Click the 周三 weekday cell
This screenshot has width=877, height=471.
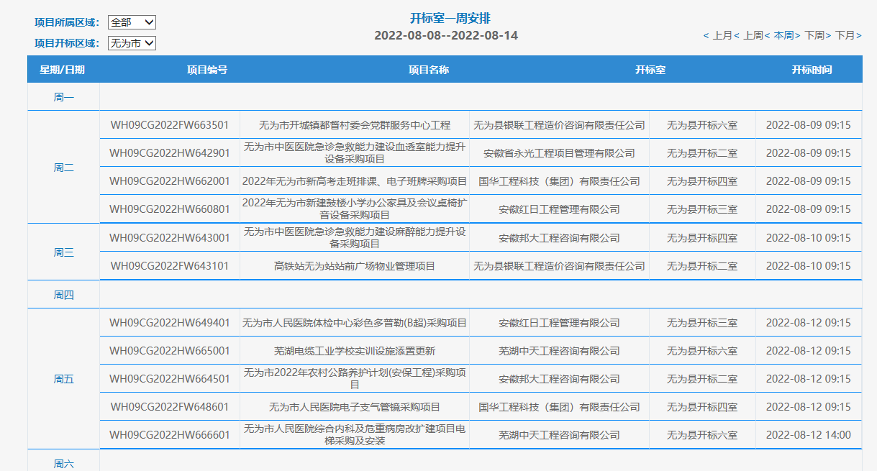coord(63,252)
